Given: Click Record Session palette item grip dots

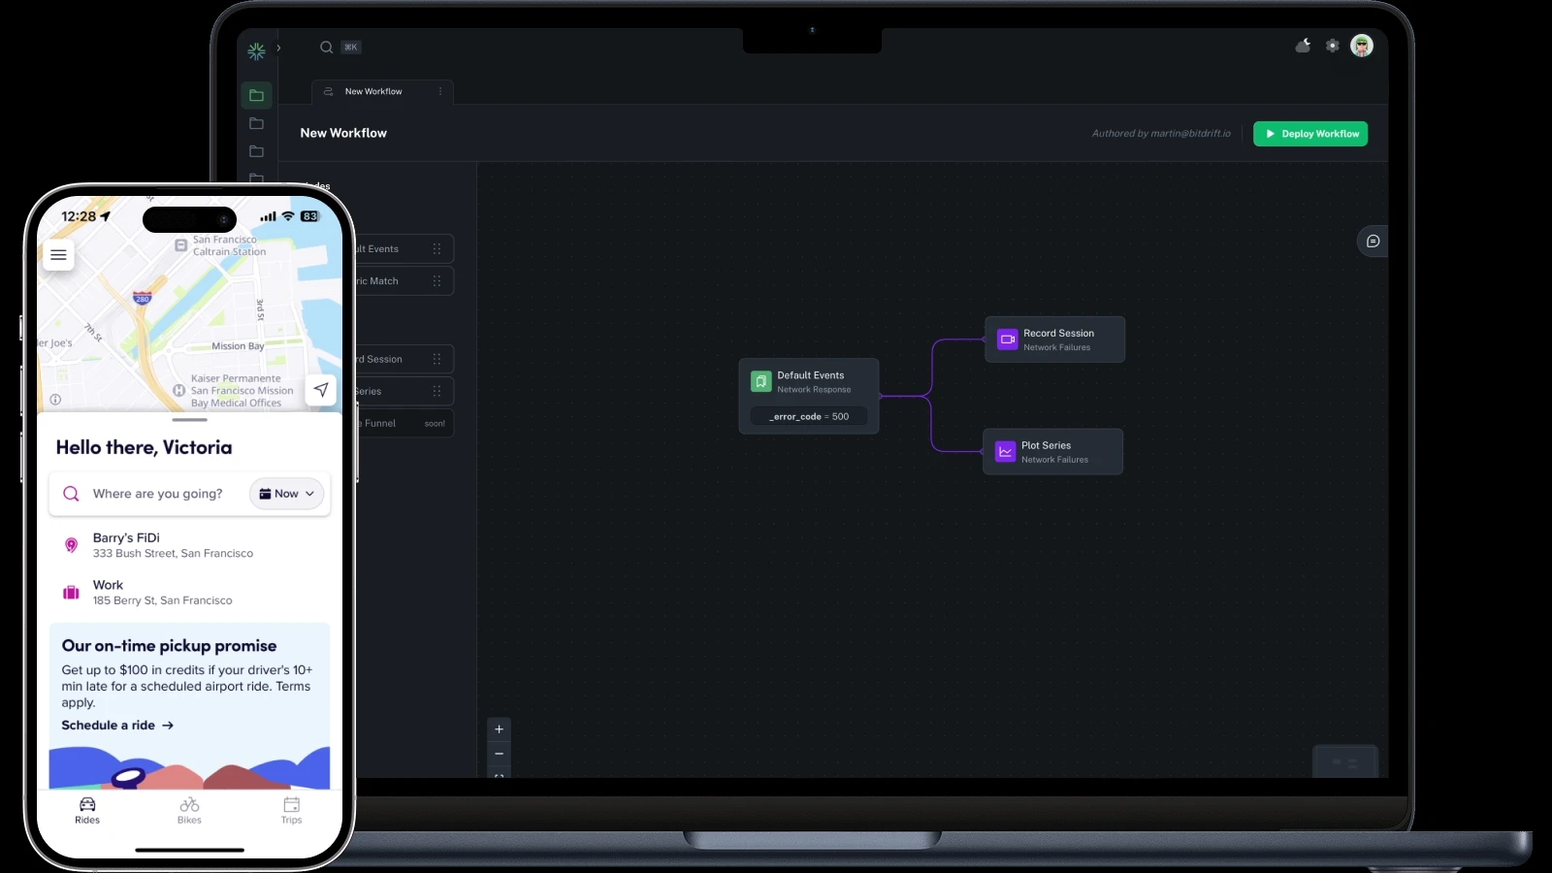Looking at the screenshot, I should click(x=436, y=359).
